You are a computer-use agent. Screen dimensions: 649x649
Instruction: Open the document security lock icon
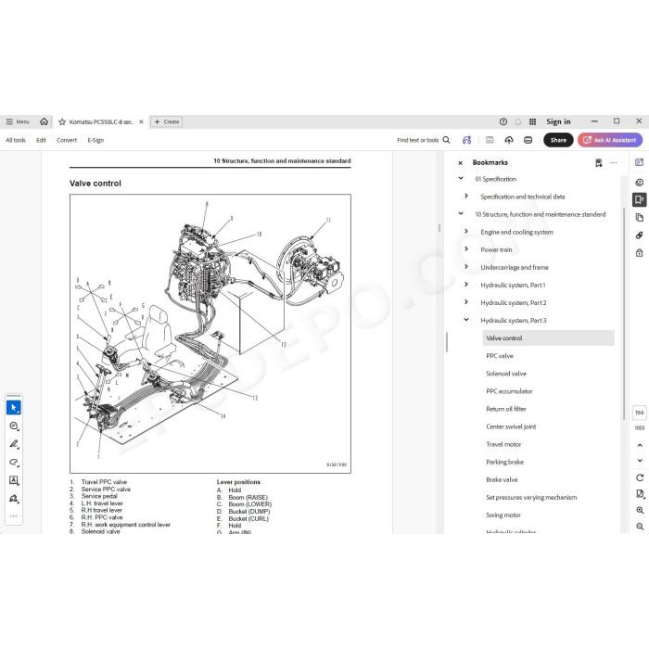coord(639,252)
